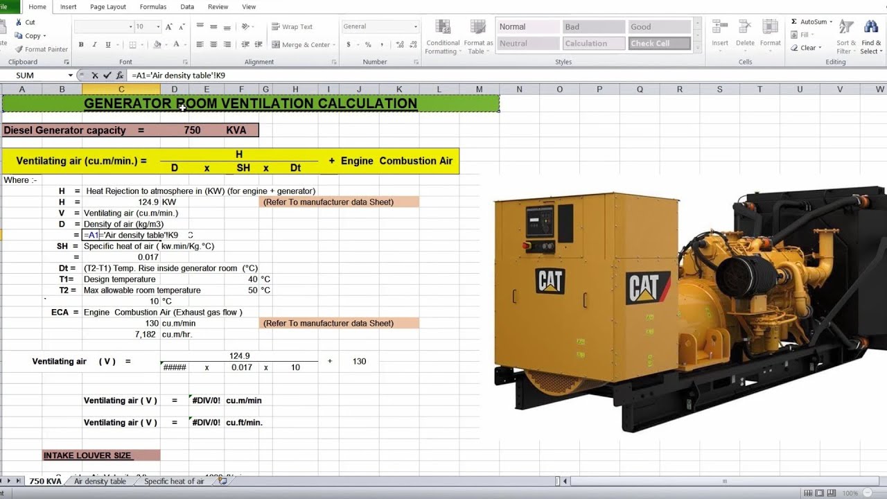Image resolution: width=887 pixels, height=499 pixels.
Task: Open Conditional Formatting menu
Action: (x=442, y=37)
